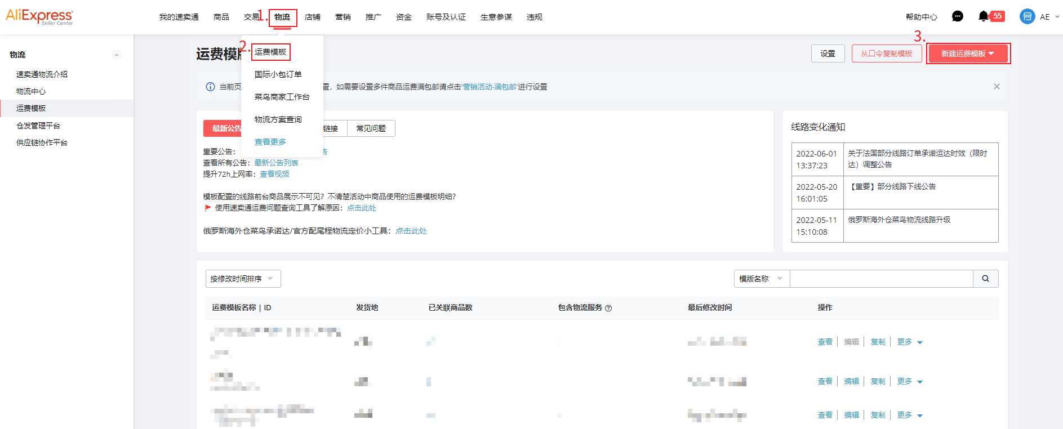Image resolution: width=1063 pixels, height=429 pixels.
Task: Open 账号及认证 in top navigation
Action: [446, 17]
